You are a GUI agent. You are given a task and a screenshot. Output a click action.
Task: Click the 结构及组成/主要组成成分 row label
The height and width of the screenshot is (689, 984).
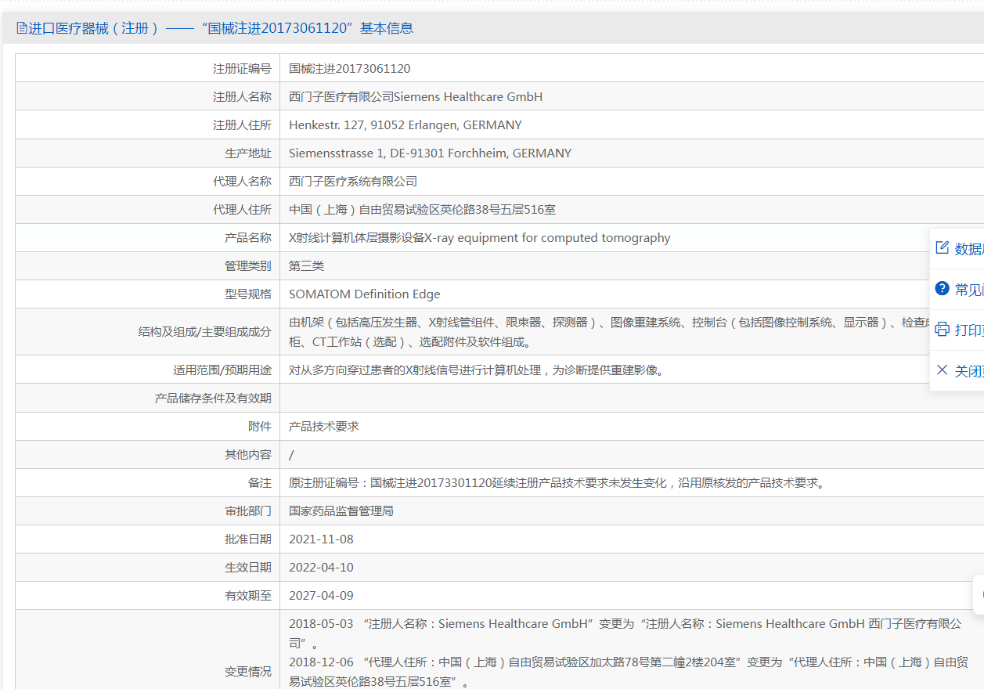point(205,332)
